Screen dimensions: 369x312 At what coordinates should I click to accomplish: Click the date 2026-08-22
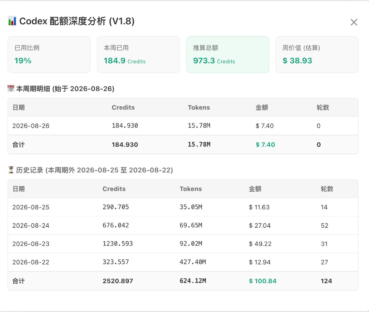31,262
